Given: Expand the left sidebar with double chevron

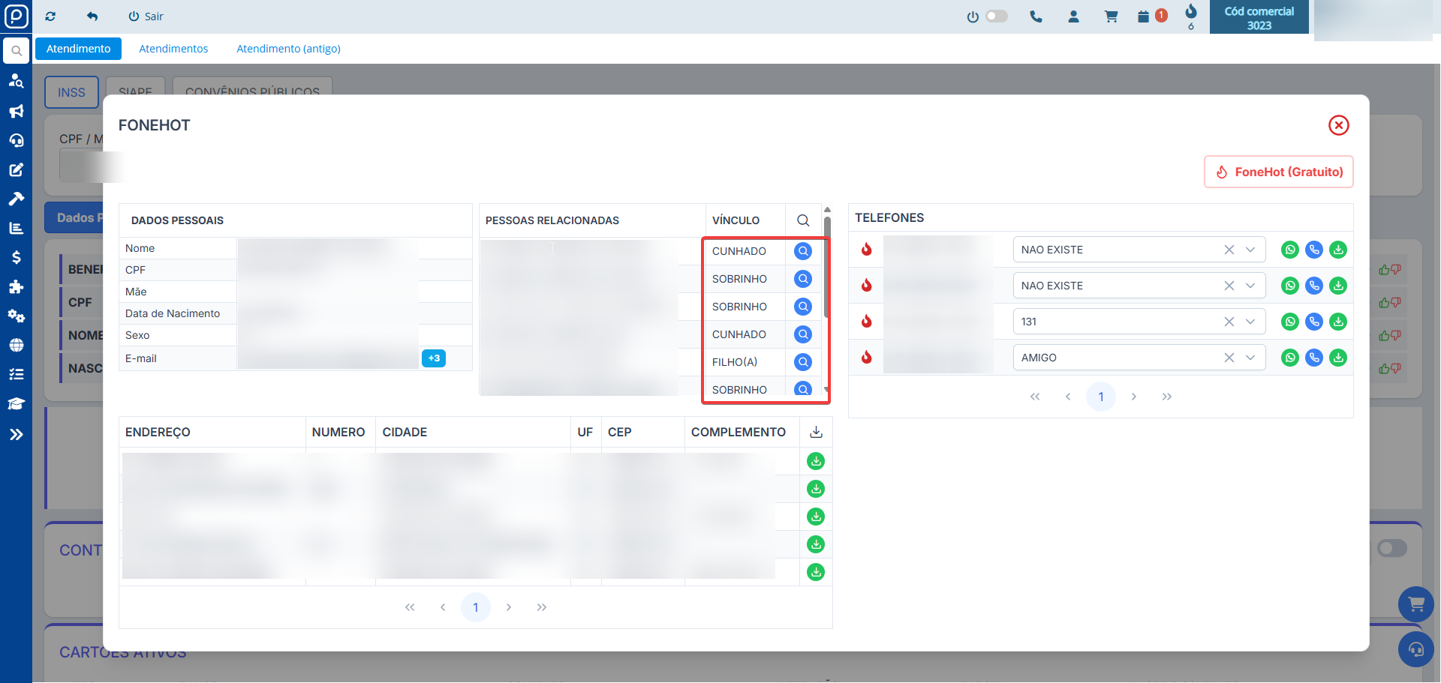Looking at the screenshot, I should tap(16, 434).
